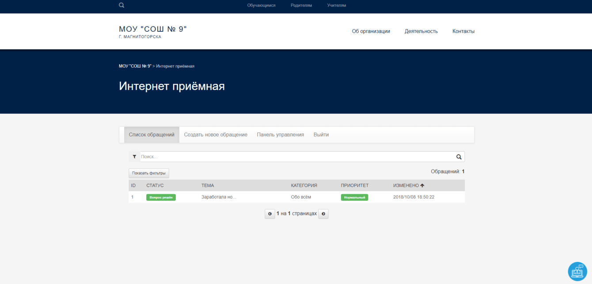Open the chat widget icon
Screen dimensions: 592x284
coord(577,271)
